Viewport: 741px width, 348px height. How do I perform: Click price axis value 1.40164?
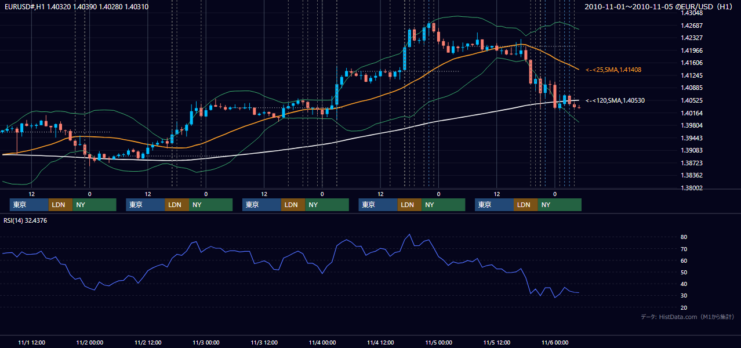point(692,113)
